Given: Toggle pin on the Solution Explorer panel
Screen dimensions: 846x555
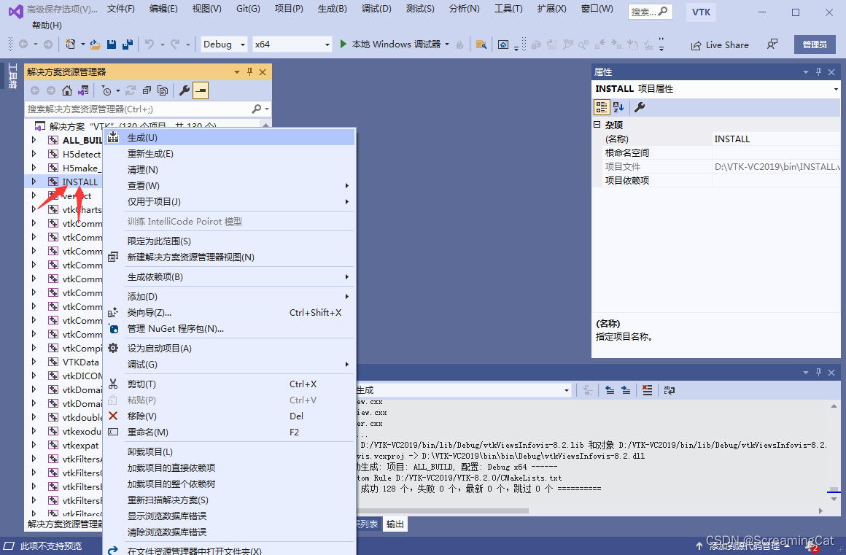Looking at the screenshot, I should pyautogui.click(x=248, y=71).
